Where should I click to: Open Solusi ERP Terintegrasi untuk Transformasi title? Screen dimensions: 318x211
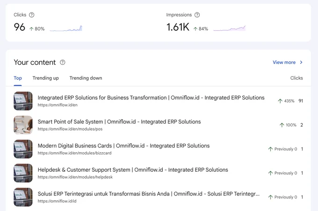[x=149, y=194]
